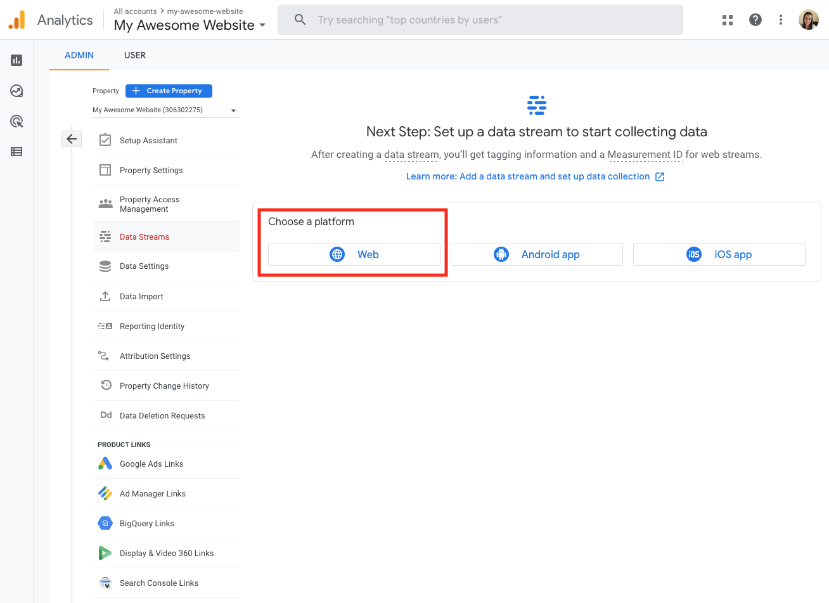Click the Search Console icon
Image resolution: width=829 pixels, height=603 pixels.
[105, 583]
